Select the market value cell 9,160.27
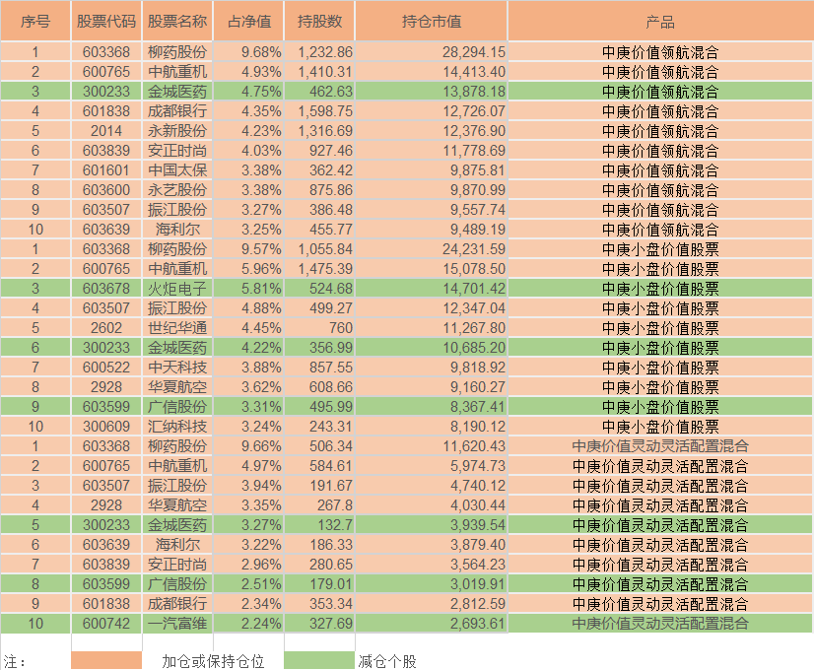814x670 pixels. 432,387
